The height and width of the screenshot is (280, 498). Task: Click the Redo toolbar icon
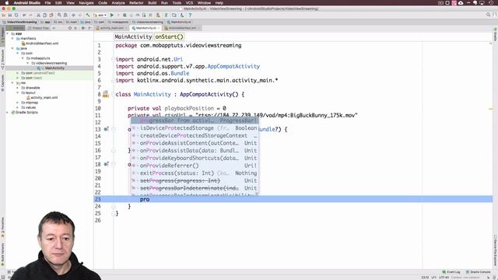pyautogui.click(x=30, y=16)
